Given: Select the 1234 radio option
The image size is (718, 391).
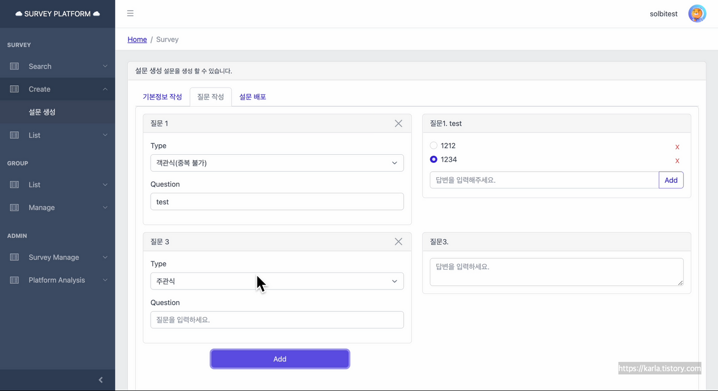Looking at the screenshot, I should 434,159.
